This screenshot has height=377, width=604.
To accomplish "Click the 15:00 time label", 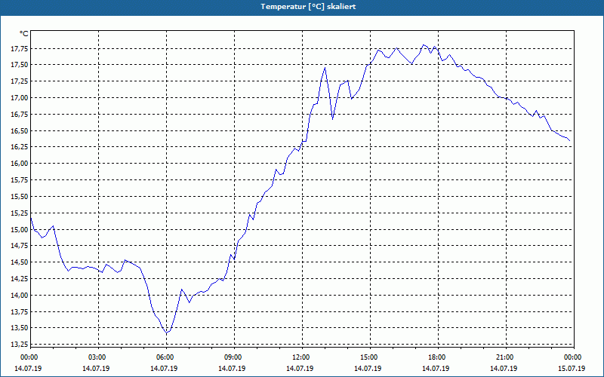I will (x=370, y=357).
